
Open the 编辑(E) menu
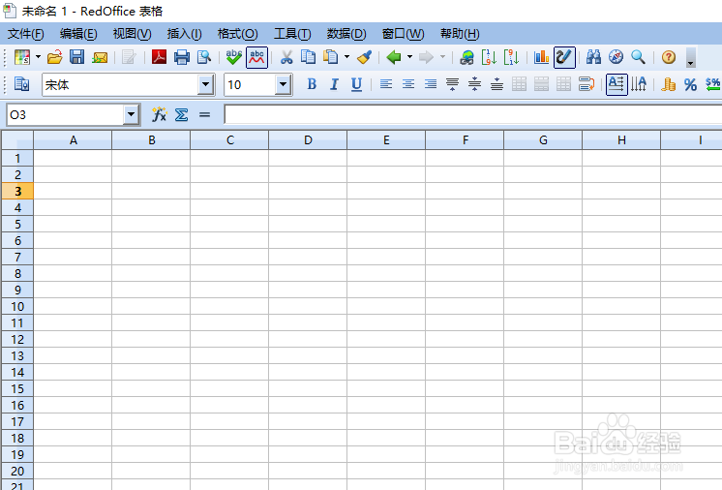click(x=78, y=34)
